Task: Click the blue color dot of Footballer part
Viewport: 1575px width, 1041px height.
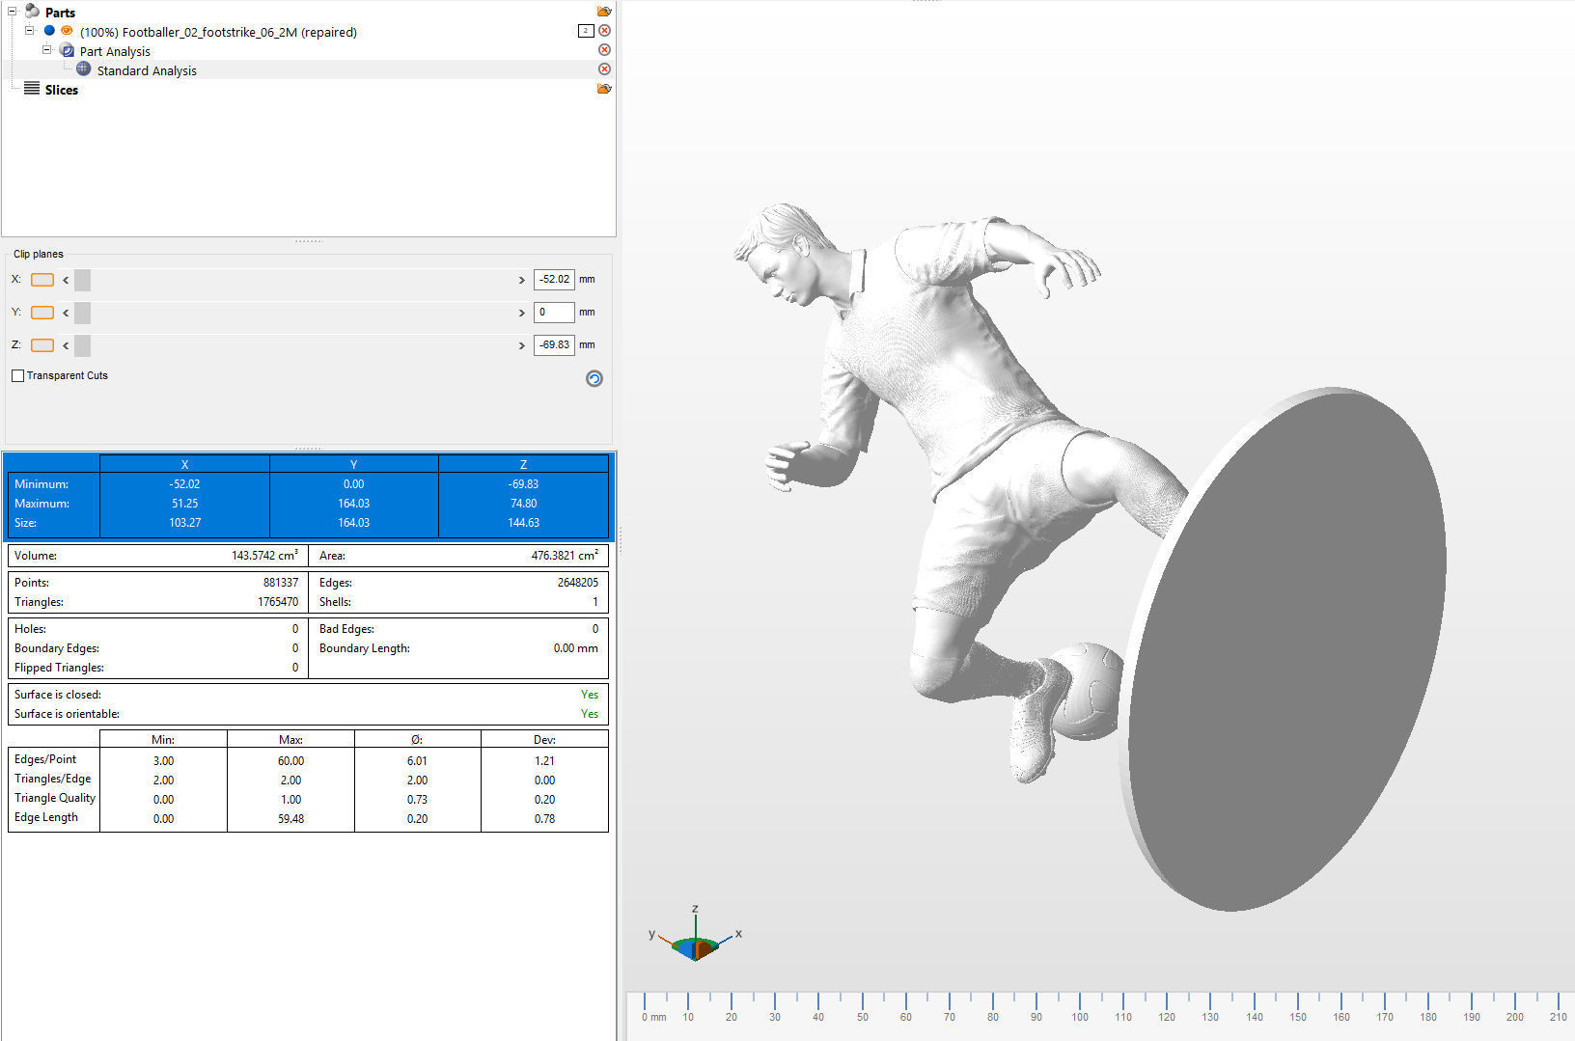Action: (x=49, y=31)
